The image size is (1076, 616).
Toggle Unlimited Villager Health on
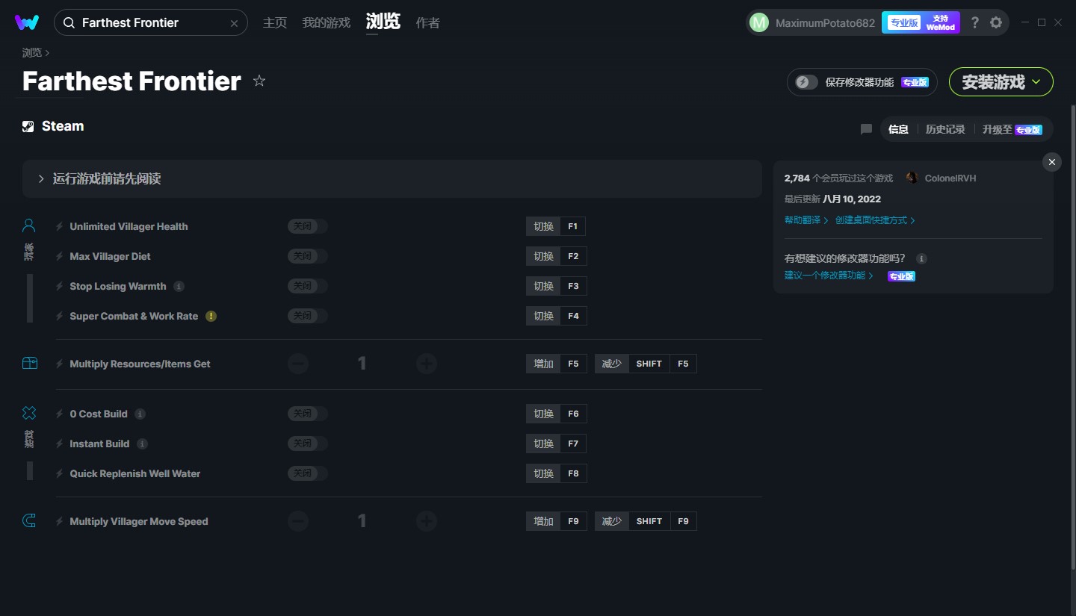coord(307,226)
